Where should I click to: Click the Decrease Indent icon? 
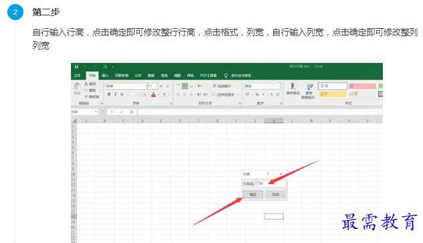click(199, 94)
